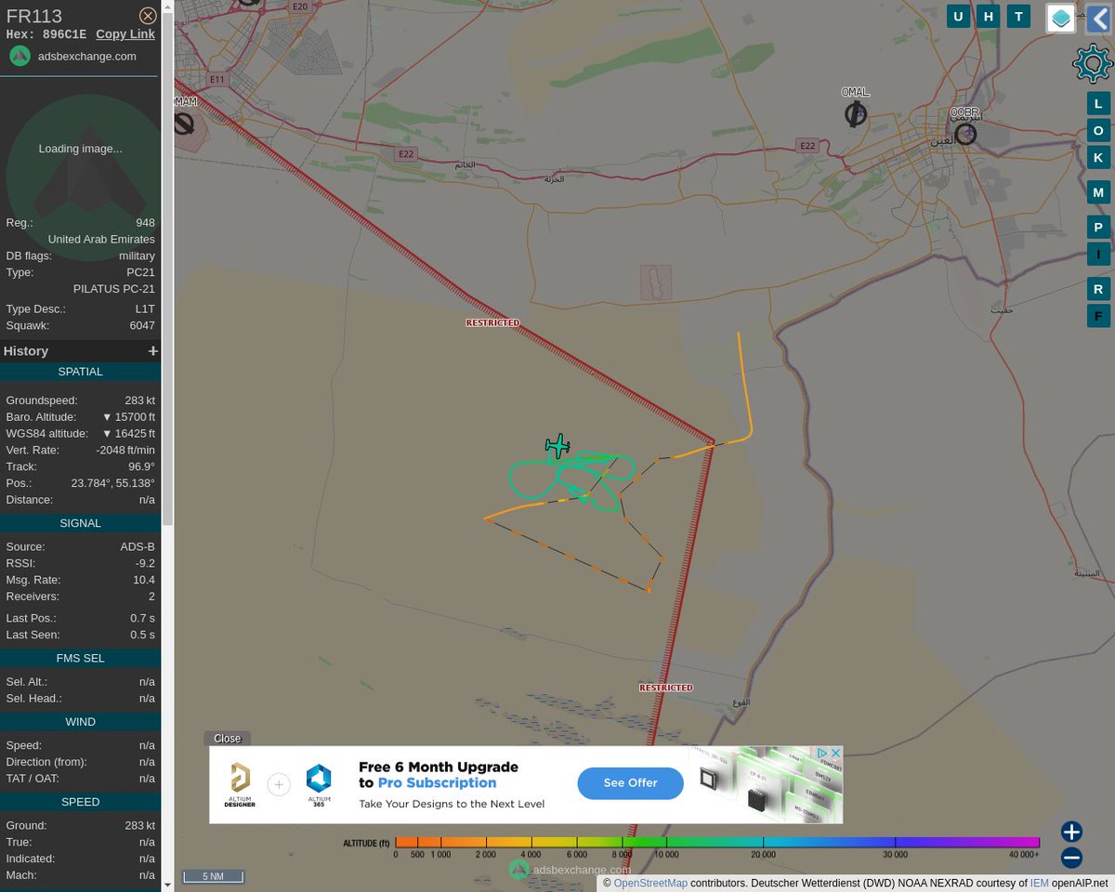Zoom out with the minus button
Screen dimensions: 1115x892
[x=1071, y=858]
